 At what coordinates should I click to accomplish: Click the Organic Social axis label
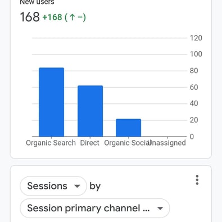point(128,143)
